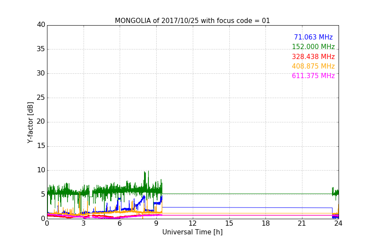Select the 611.375 MHz legend label
The width and height of the screenshot is (376, 250).
click(313, 76)
